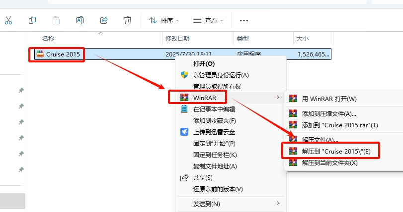This screenshot has width=403, height=212.
Task: Click the file size value 1,526,465
Action: pyautogui.click(x=313, y=54)
